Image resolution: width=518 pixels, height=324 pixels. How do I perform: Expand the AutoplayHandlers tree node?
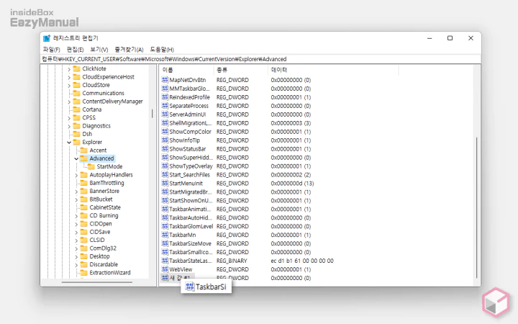click(76, 175)
